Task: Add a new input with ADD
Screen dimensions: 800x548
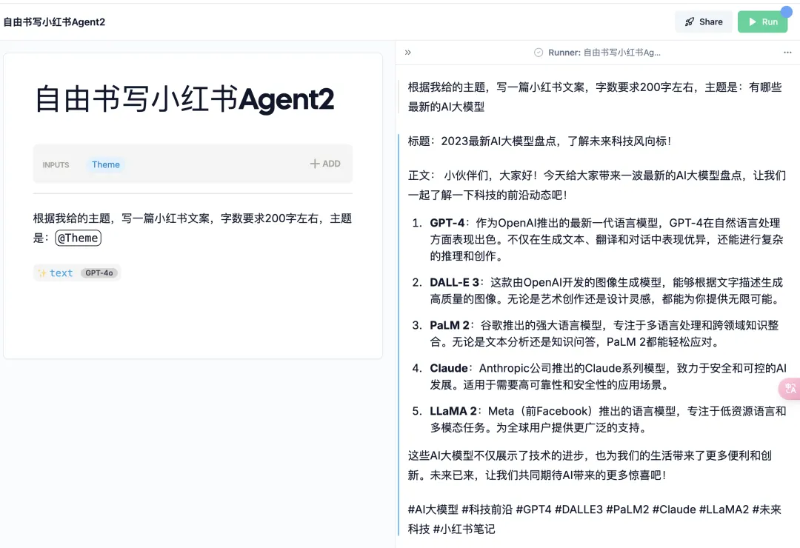Action: click(325, 164)
